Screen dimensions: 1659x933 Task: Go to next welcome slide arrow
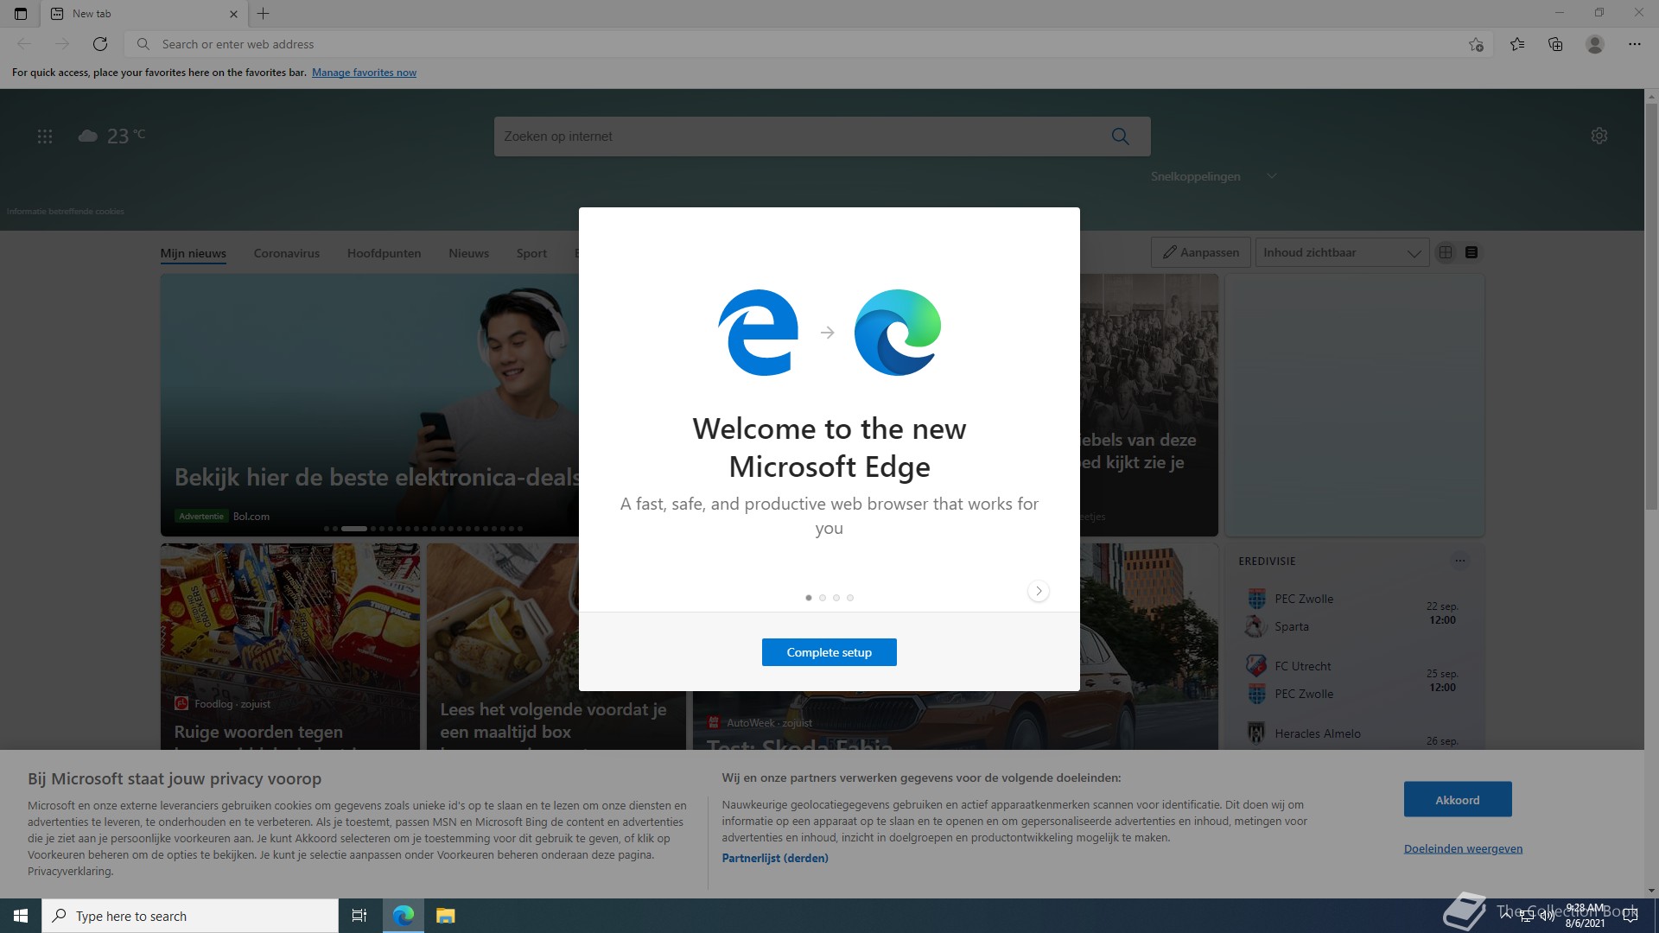[x=1039, y=591]
